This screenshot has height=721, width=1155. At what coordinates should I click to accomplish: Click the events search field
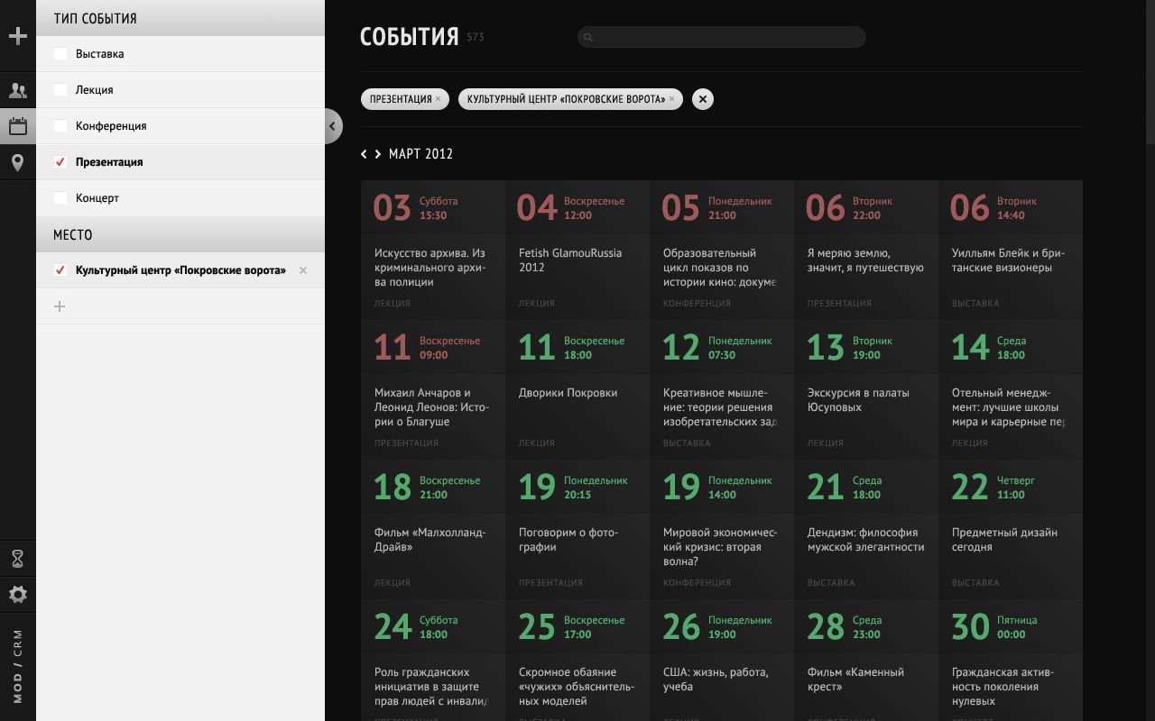coord(722,37)
